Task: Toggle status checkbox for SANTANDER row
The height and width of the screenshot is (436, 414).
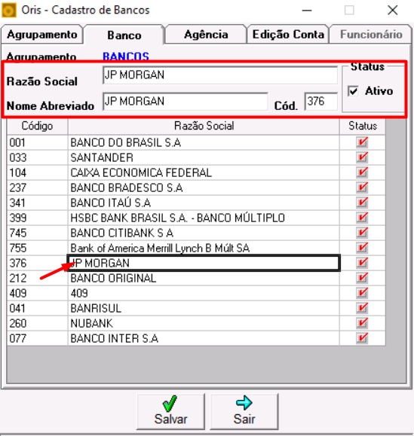Action: 362,157
